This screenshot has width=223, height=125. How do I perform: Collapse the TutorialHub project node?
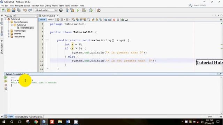click(x=6, y=19)
